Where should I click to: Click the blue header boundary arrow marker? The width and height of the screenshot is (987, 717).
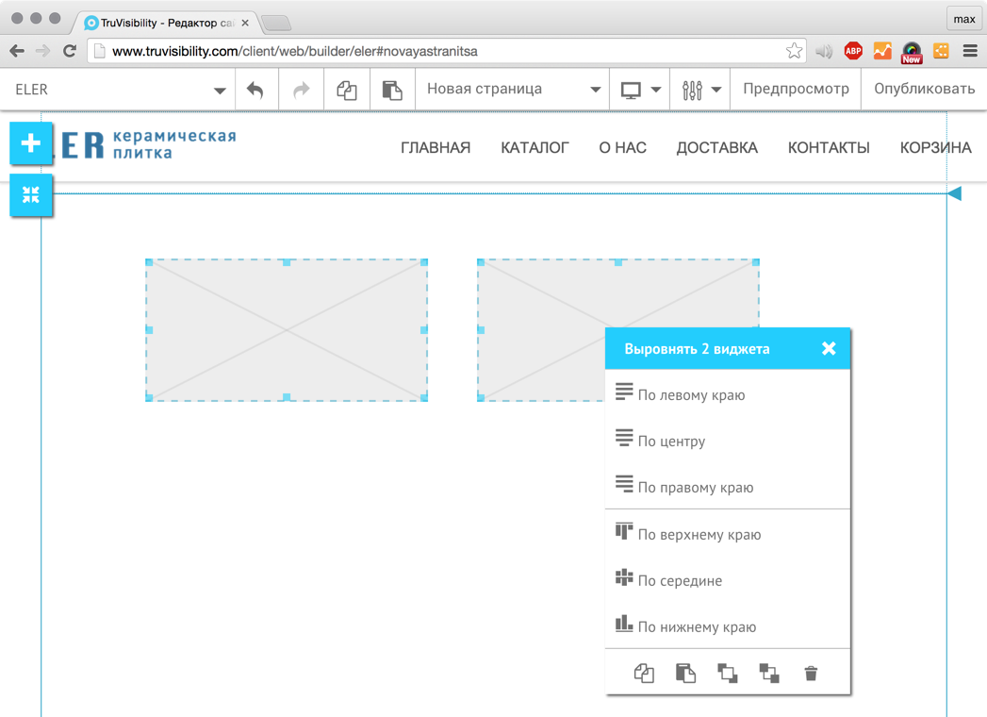[x=954, y=193]
